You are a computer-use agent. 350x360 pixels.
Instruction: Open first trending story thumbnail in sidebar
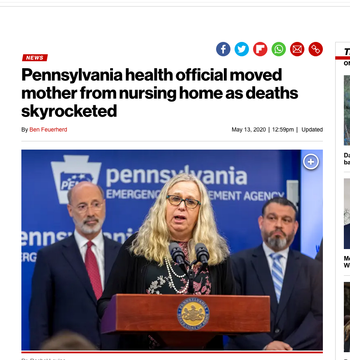347,110
